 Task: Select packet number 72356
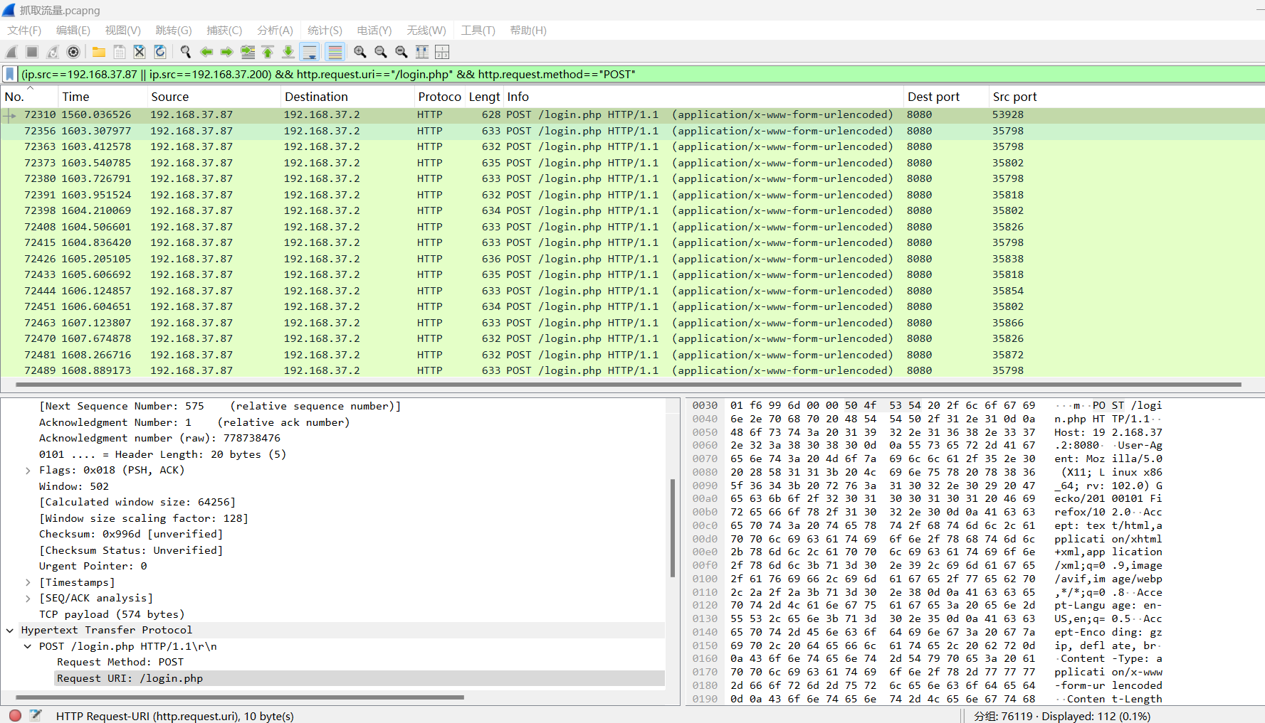632,131
